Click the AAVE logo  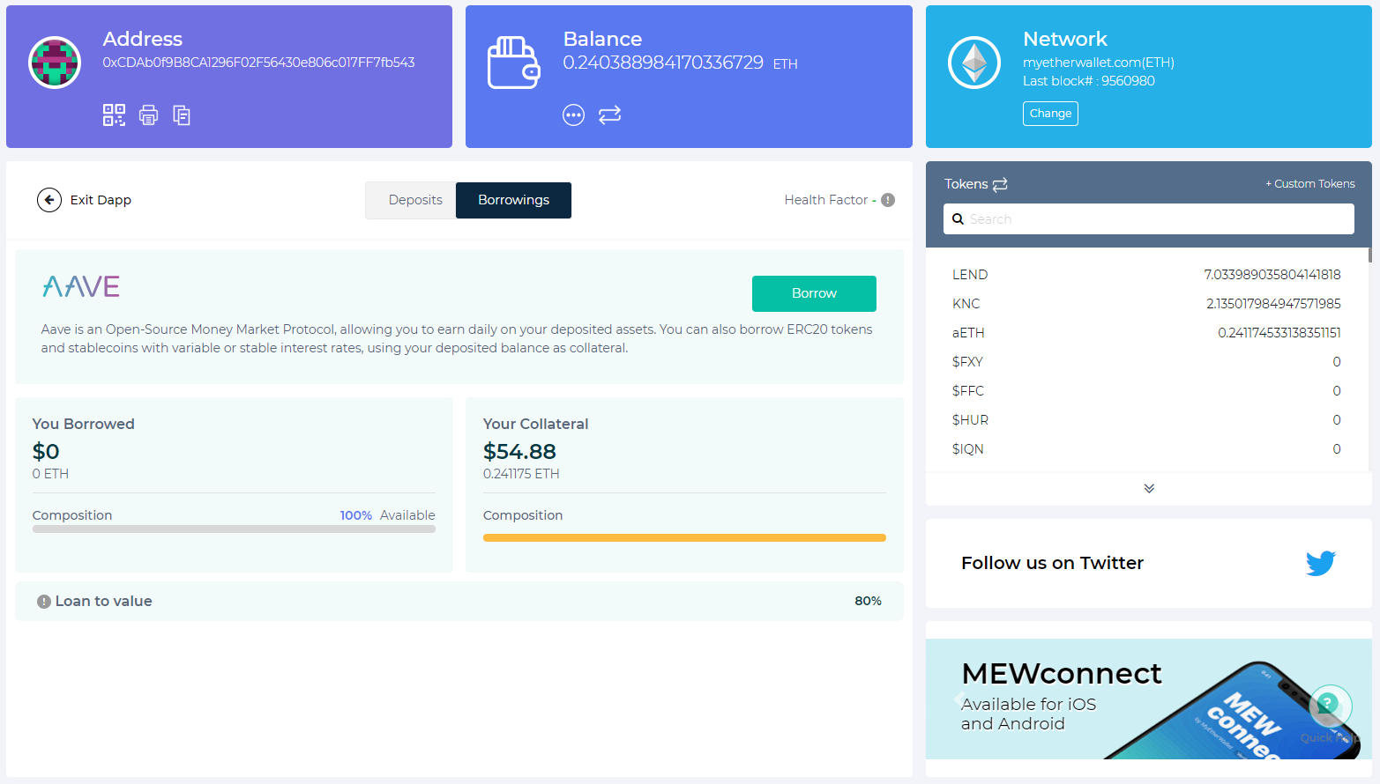[81, 286]
